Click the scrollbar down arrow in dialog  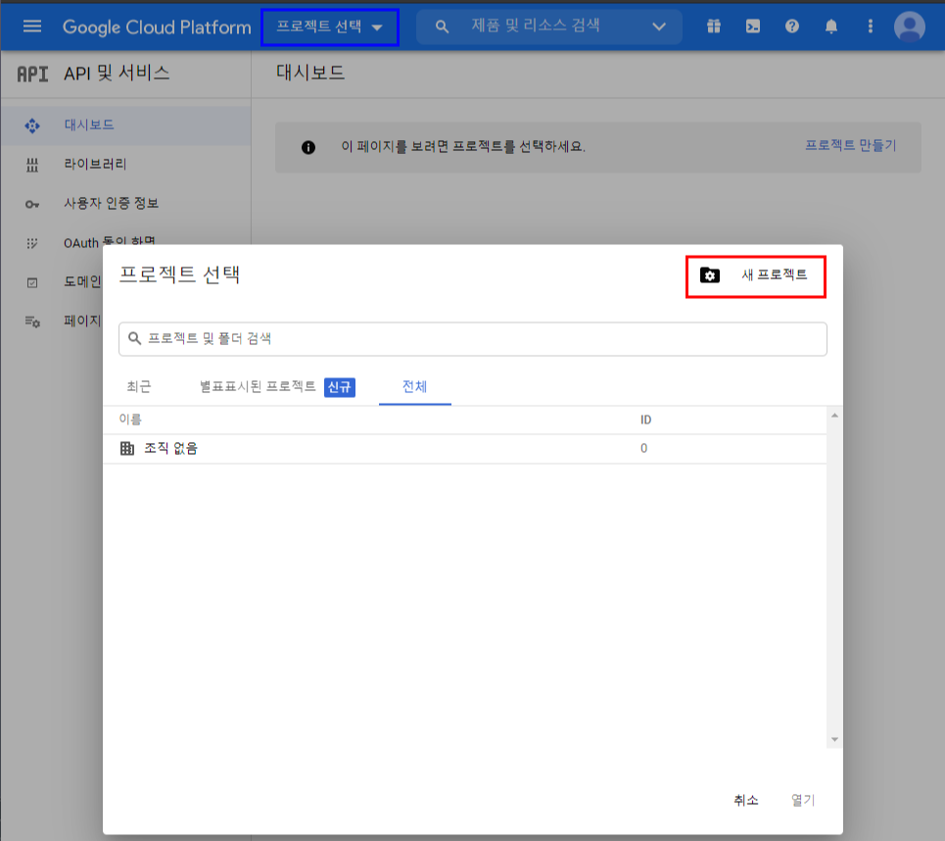tap(834, 740)
